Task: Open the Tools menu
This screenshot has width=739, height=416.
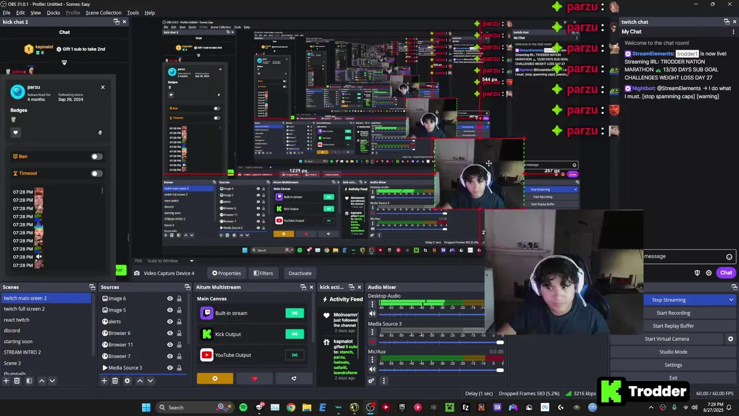Action: [133, 13]
